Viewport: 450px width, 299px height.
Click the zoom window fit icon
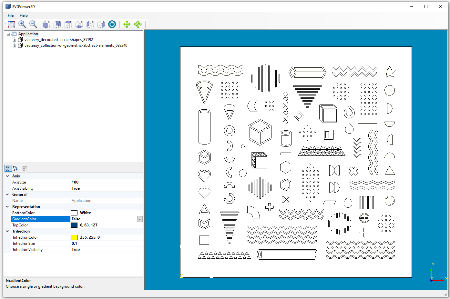(x=11, y=24)
